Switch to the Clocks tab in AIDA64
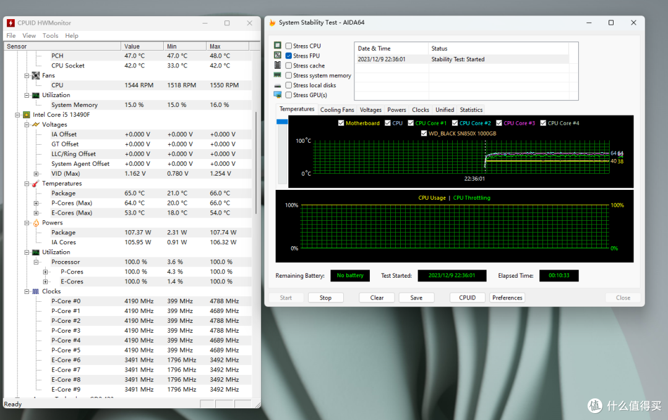 coord(421,110)
